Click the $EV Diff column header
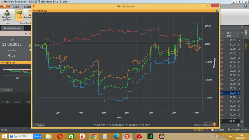 [229, 34]
